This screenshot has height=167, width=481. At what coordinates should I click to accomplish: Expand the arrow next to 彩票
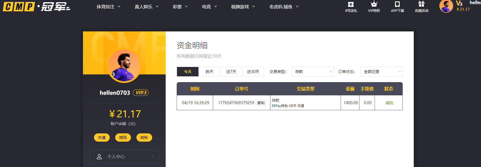click(186, 7)
